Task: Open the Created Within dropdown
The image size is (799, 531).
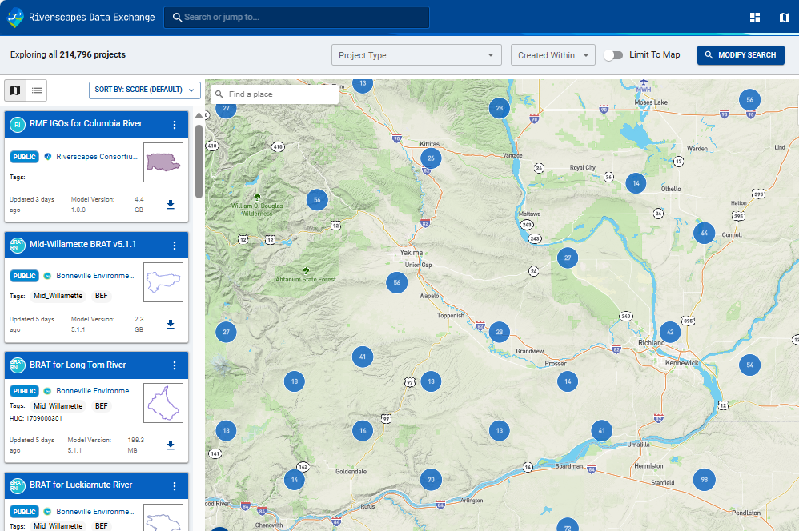Action: click(x=552, y=54)
